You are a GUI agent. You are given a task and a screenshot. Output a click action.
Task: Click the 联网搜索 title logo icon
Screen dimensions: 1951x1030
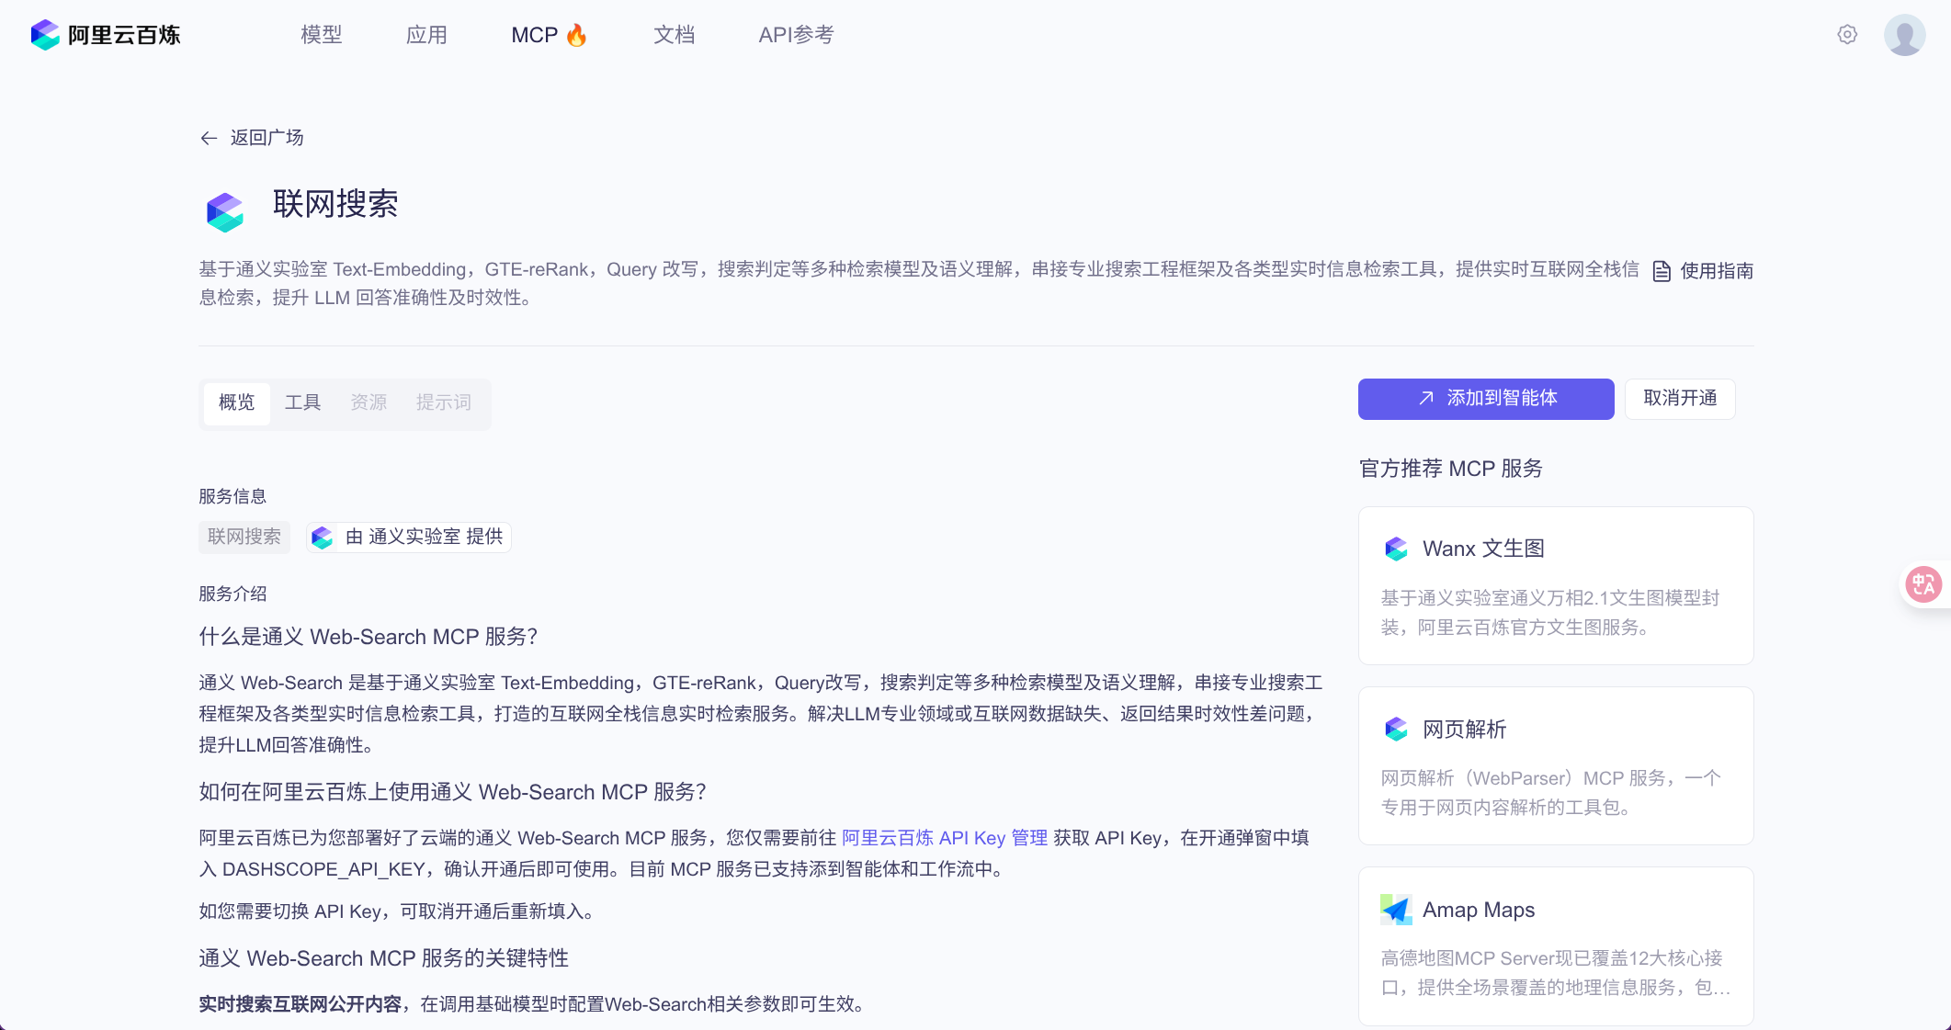225,212
